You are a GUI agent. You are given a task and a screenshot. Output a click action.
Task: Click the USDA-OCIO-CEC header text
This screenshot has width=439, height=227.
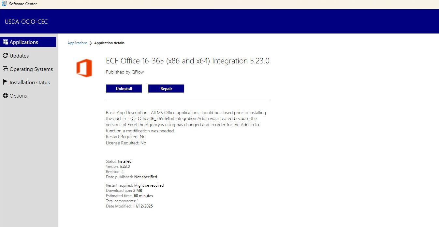26,22
